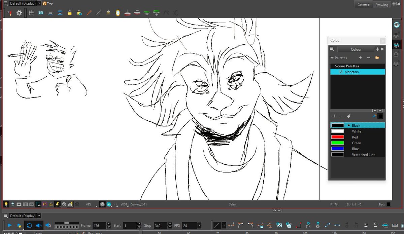Click the orange onion skin ruler icon
This screenshot has height=234, width=404.
click(89, 13)
